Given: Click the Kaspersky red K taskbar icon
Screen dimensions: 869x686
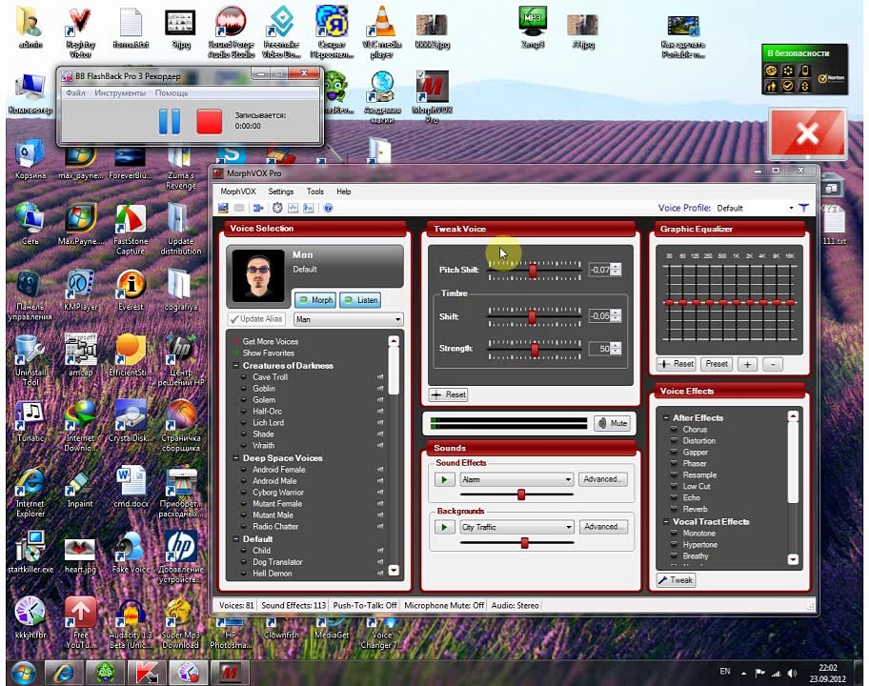Looking at the screenshot, I should [147, 673].
